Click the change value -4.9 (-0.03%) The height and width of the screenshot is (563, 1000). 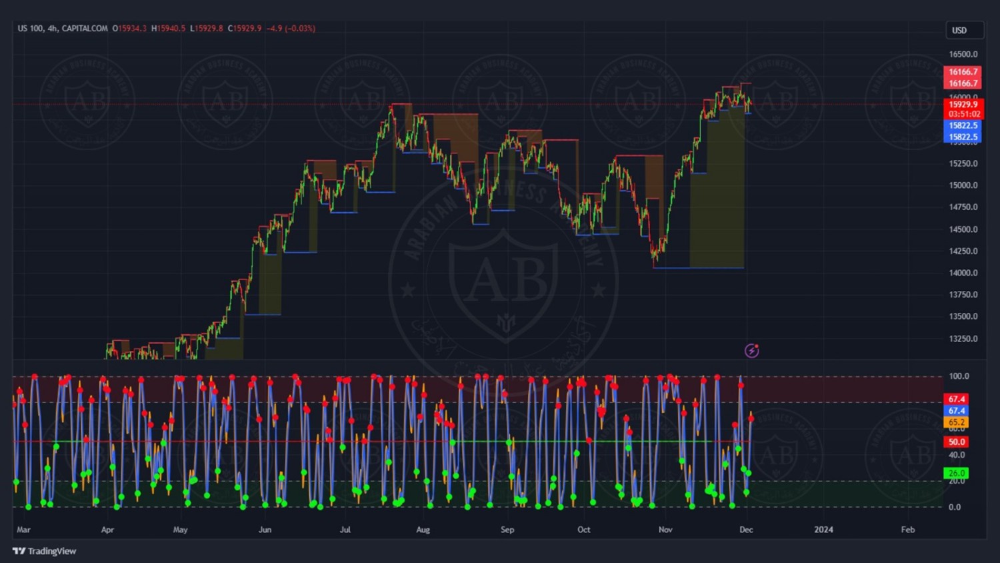coord(291,29)
